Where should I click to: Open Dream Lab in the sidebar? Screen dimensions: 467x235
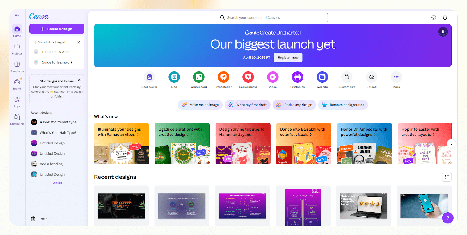pos(17,119)
